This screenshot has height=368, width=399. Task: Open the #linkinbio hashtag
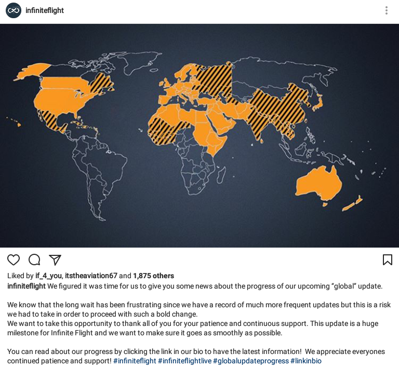(306, 361)
